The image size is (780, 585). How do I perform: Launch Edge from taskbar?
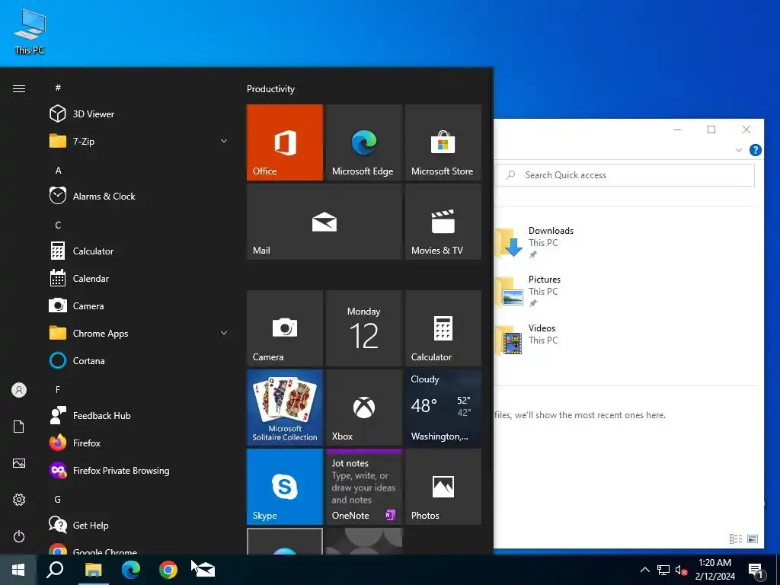[131, 570]
